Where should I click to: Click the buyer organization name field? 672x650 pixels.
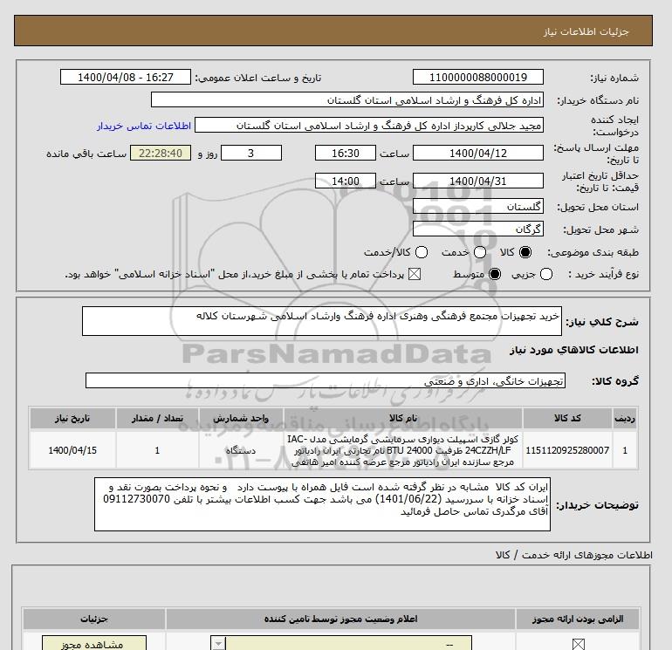[x=347, y=99]
